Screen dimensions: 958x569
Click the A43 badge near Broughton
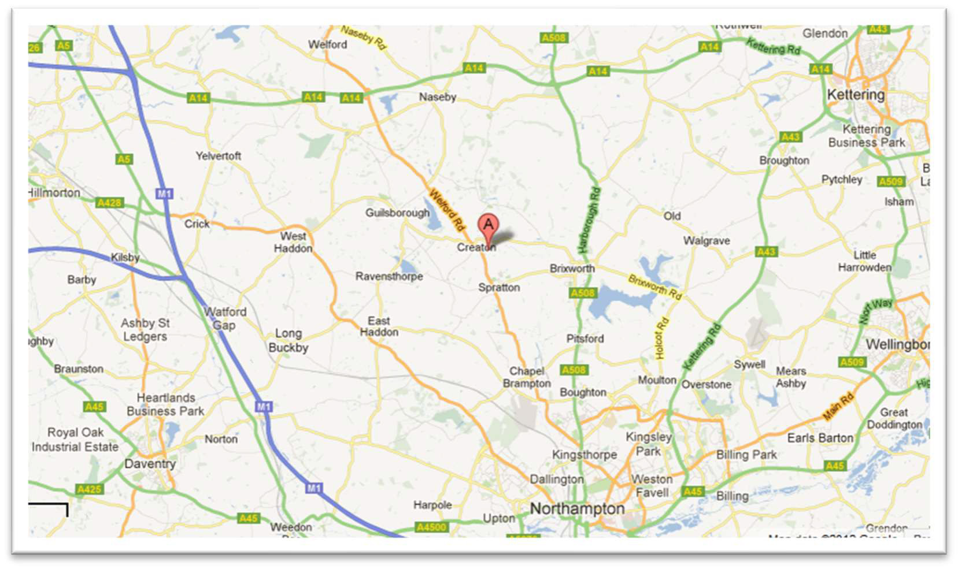(790, 137)
